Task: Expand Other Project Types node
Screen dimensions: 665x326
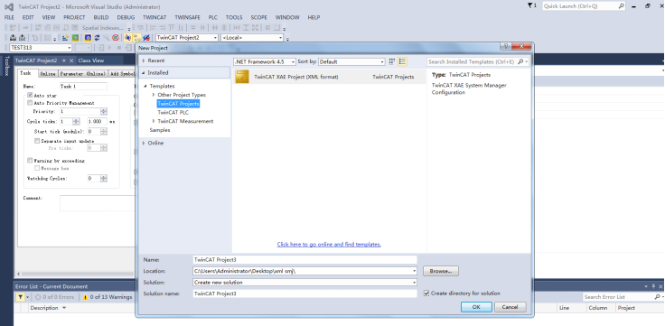Action: pos(154,95)
